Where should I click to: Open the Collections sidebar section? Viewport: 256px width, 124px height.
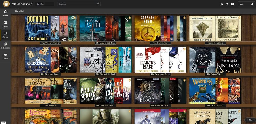click(5, 46)
